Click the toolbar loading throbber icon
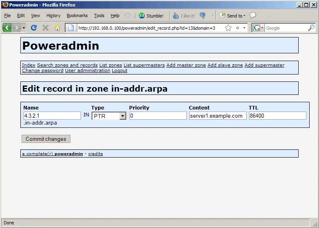 [128, 15]
